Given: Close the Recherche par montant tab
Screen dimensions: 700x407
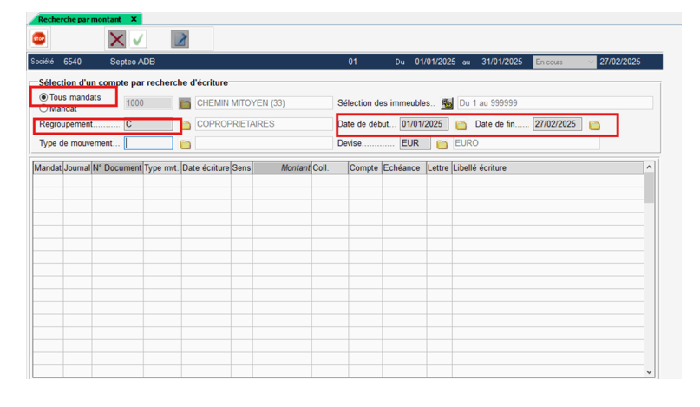Looking at the screenshot, I should point(134,18).
